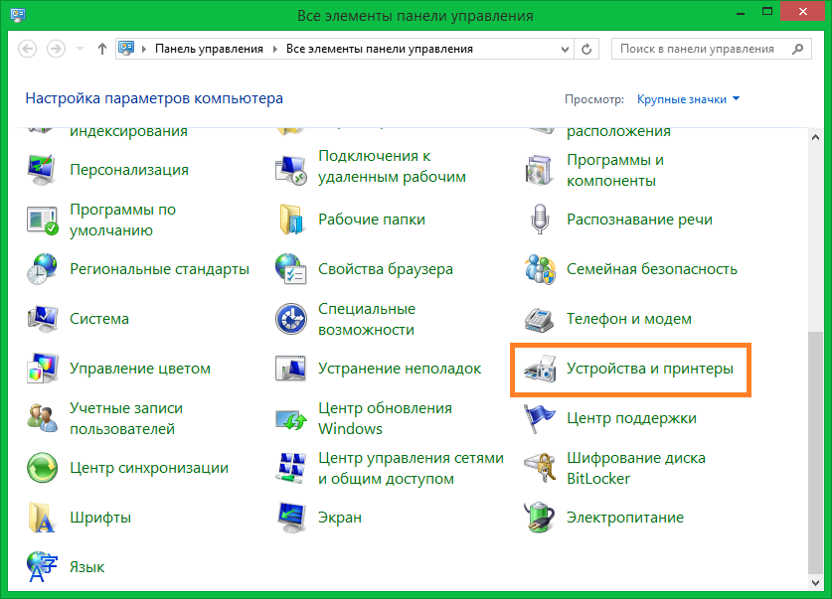Click the Центр обновления Windows icon
The height and width of the screenshot is (599, 832).
[x=289, y=418]
